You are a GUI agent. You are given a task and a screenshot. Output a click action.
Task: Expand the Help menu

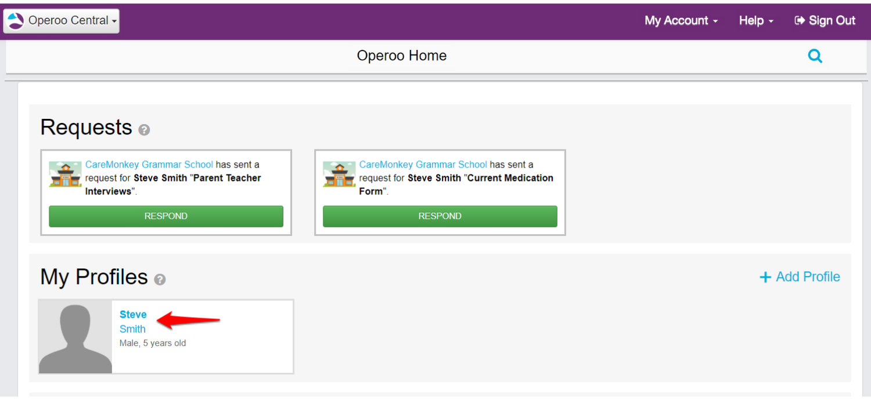(755, 20)
